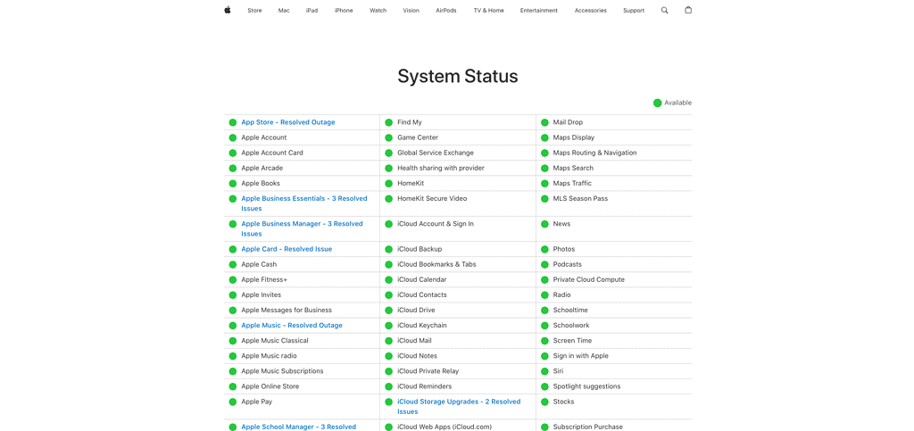The height and width of the screenshot is (431, 914).
Task: Open the iPhone menu
Action: (344, 11)
